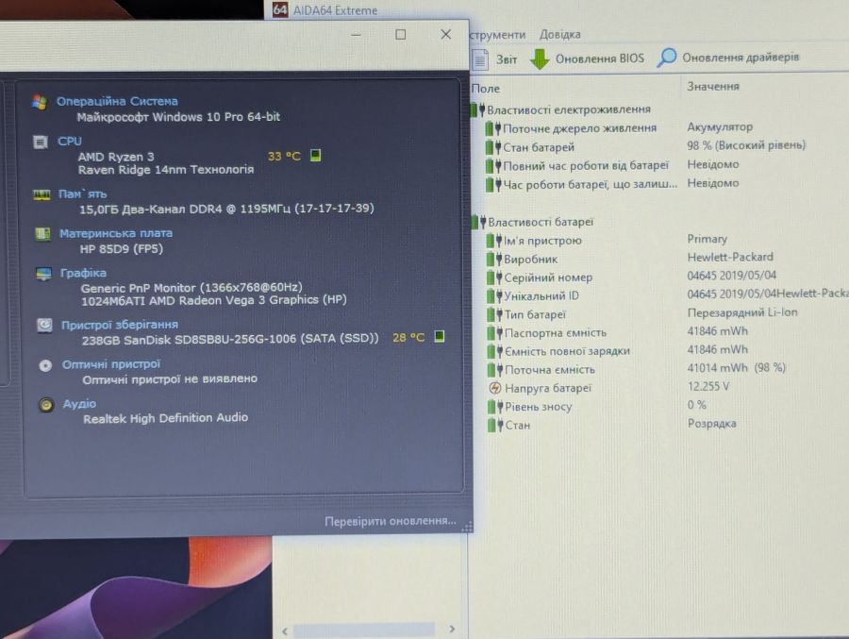Open the Довідка menu in AIDA64
The image size is (849, 639).
[x=559, y=35]
